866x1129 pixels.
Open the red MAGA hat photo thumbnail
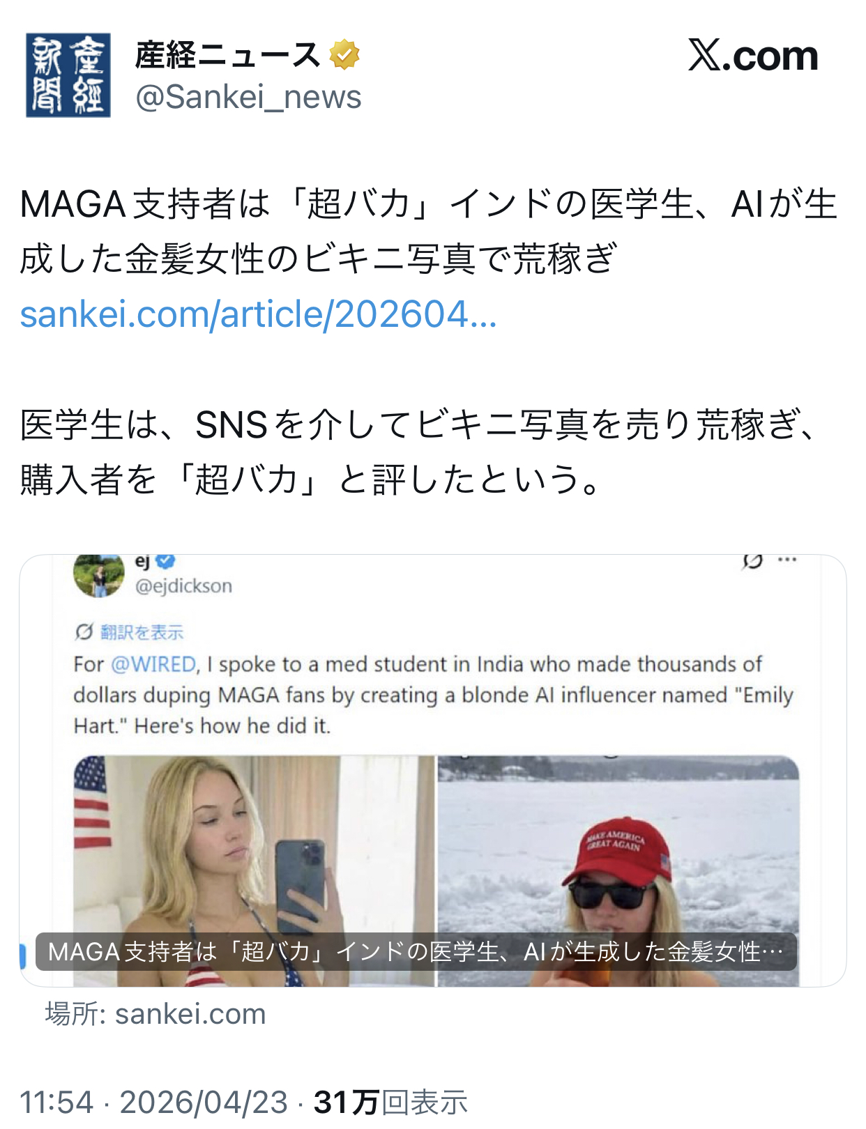point(618,870)
